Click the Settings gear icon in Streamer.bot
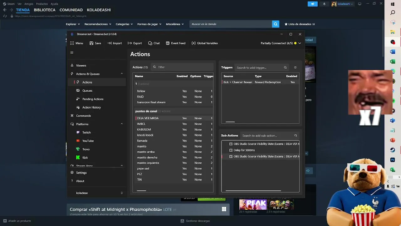The height and width of the screenshot is (226, 401). pos(72,173)
